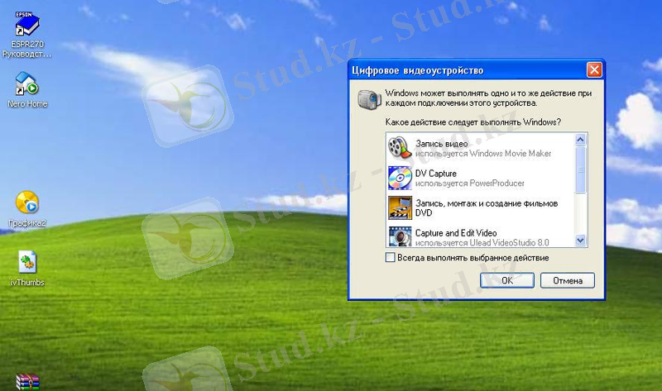Select the Ulead VideoStudio camera icon

(x=400, y=236)
